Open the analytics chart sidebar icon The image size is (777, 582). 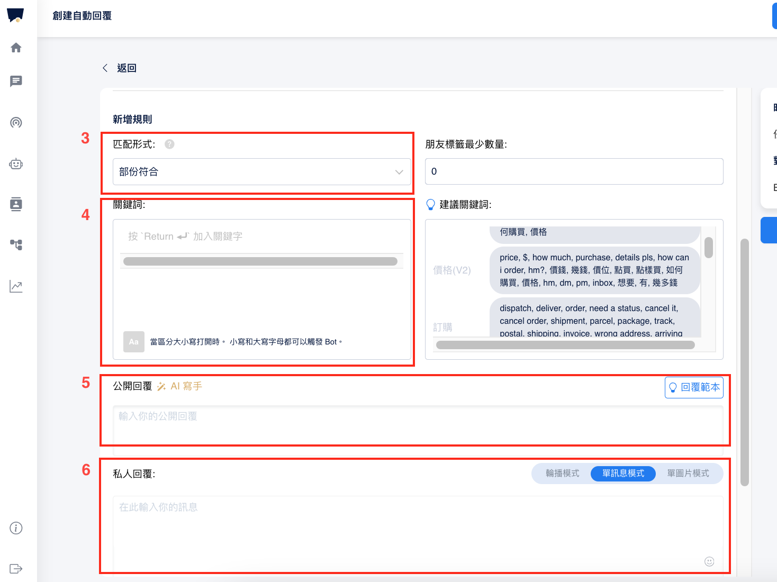pyautogui.click(x=16, y=286)
